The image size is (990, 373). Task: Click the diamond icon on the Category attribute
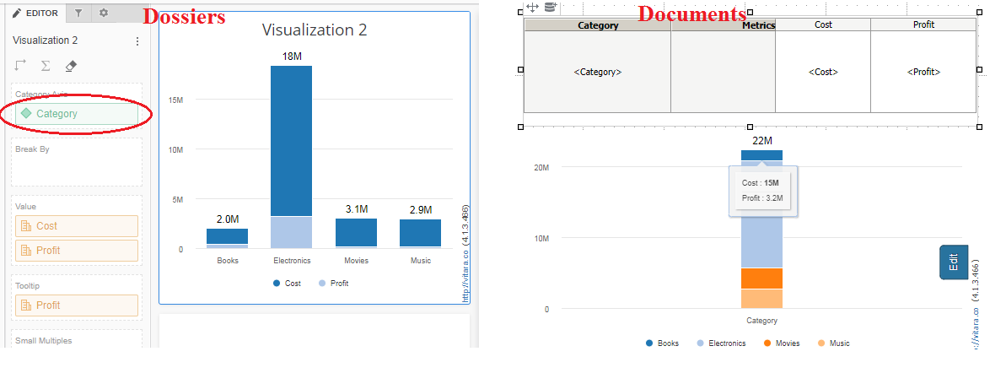26,113
